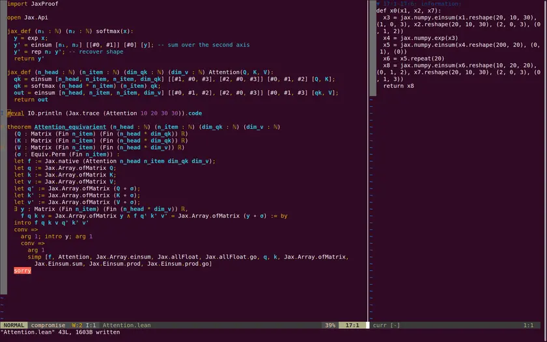
Task: Click the sign marker beside theorem line
Action: [x=3, y=127]
